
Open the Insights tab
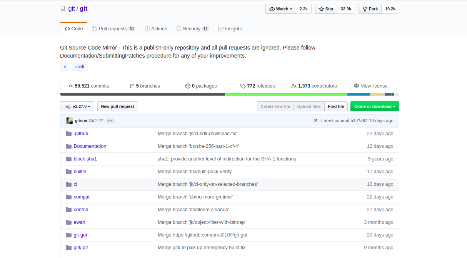pos(230,29)
